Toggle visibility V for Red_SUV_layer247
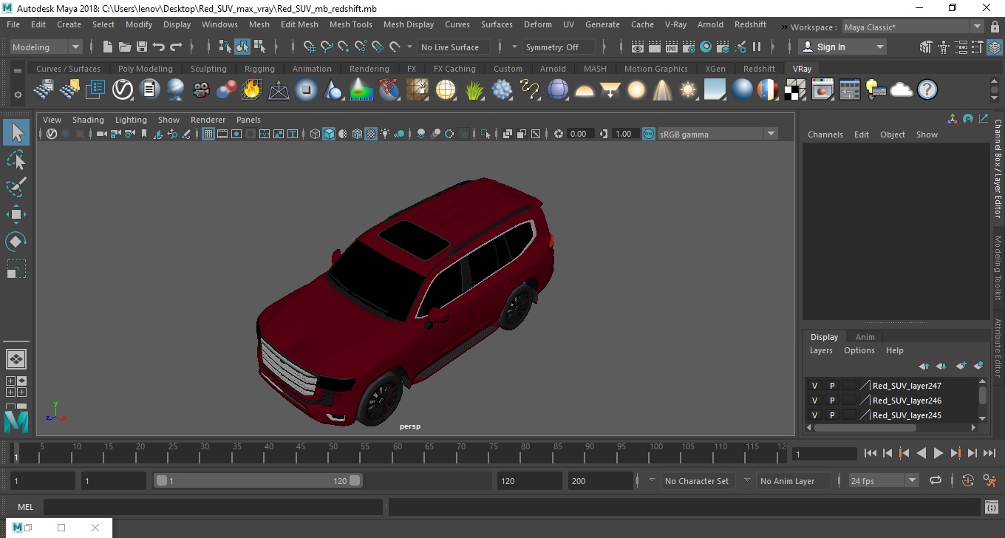The image size is (1005, 538). [814, 386]
